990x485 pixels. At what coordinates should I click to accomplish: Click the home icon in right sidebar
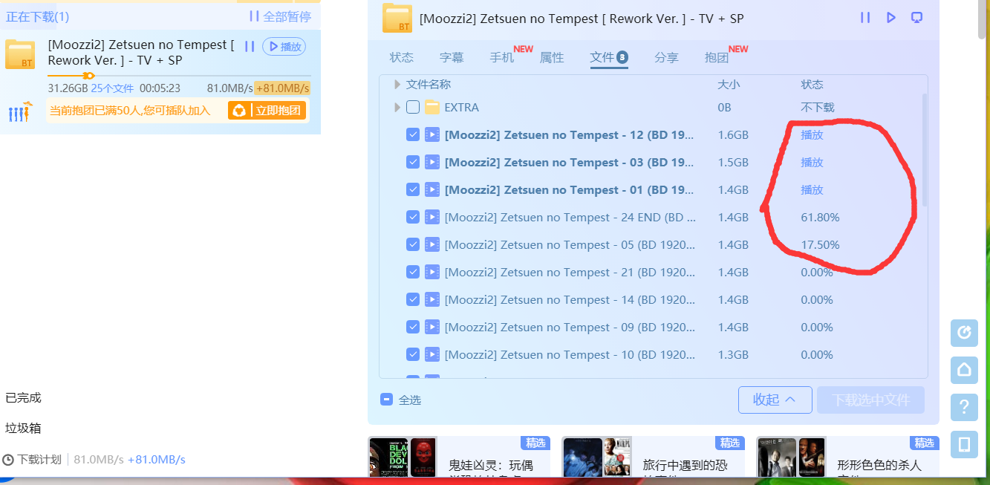tap(964, 370)
